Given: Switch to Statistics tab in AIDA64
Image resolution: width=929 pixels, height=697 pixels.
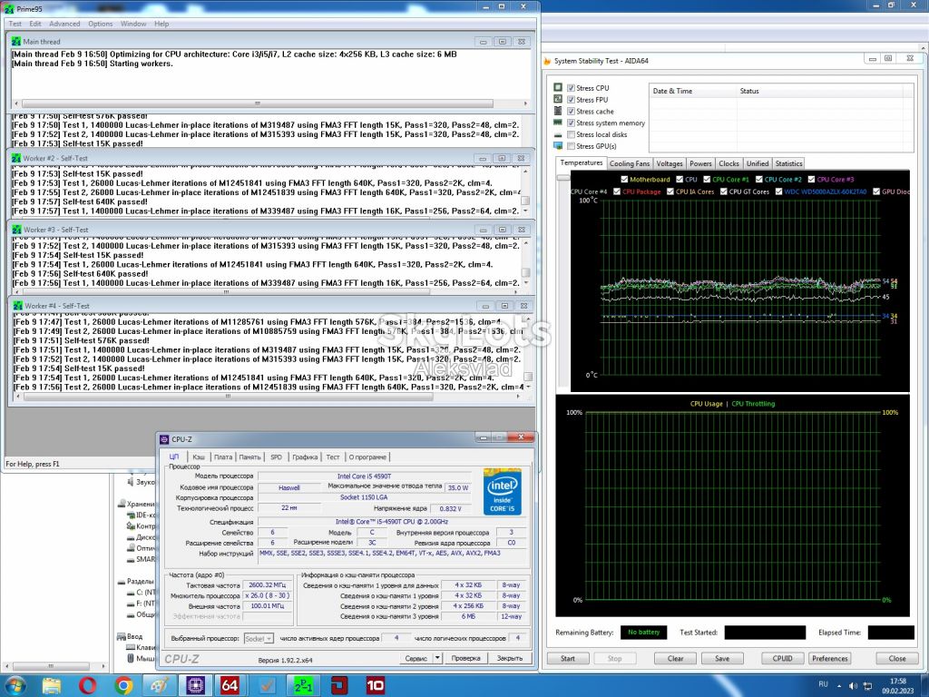Looking at the screenshot, I should coord(788,163).
